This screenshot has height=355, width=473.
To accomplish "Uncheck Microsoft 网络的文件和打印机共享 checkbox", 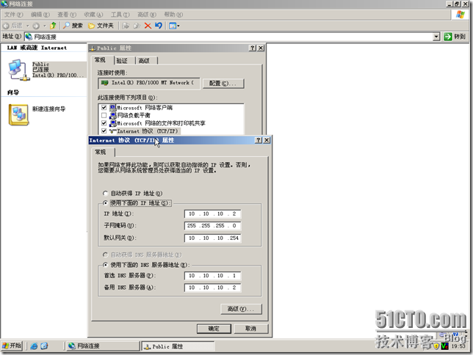I will [x=104, y=123].
